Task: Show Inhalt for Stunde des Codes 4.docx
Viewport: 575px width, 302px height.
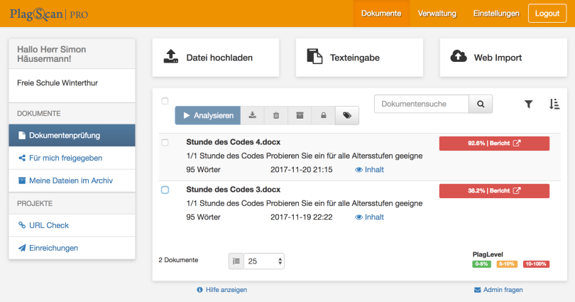Action: (x=369, y=170)
